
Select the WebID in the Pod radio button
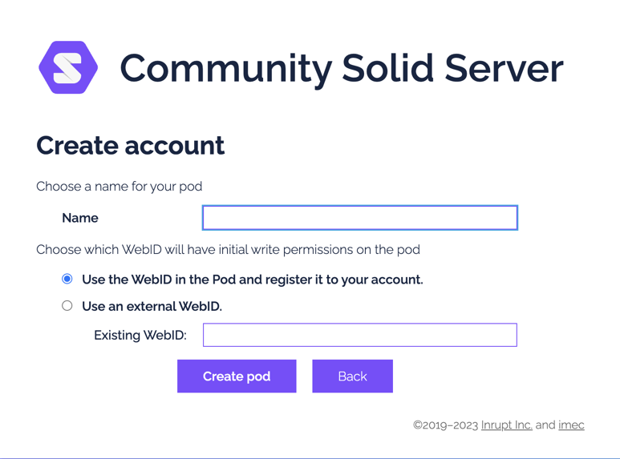[x=67, y=279]
